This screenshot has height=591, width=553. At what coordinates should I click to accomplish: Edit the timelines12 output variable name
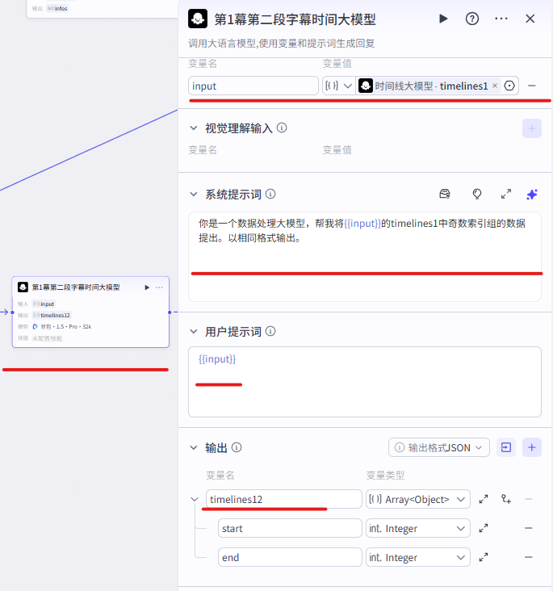click(284, 499)
